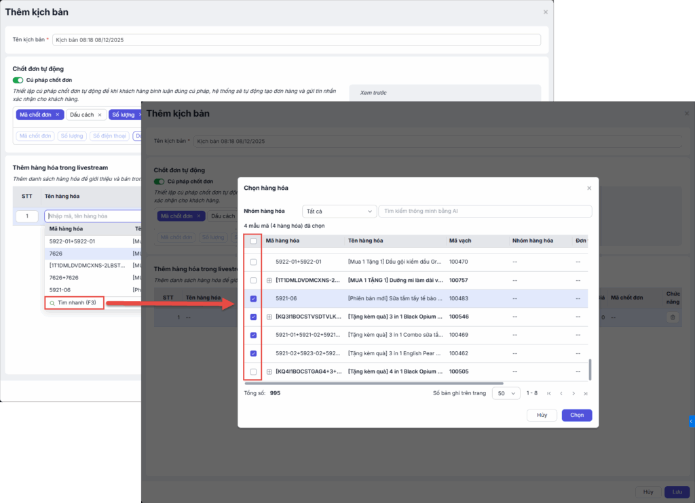This screenshot has height=503, width=695.
Task: Go to the previous page of results
Action: click(x=561, y=393)
